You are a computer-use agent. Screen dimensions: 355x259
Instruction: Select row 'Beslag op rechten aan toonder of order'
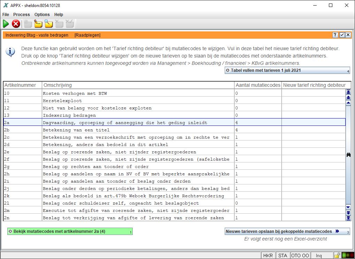click(175, 167)
